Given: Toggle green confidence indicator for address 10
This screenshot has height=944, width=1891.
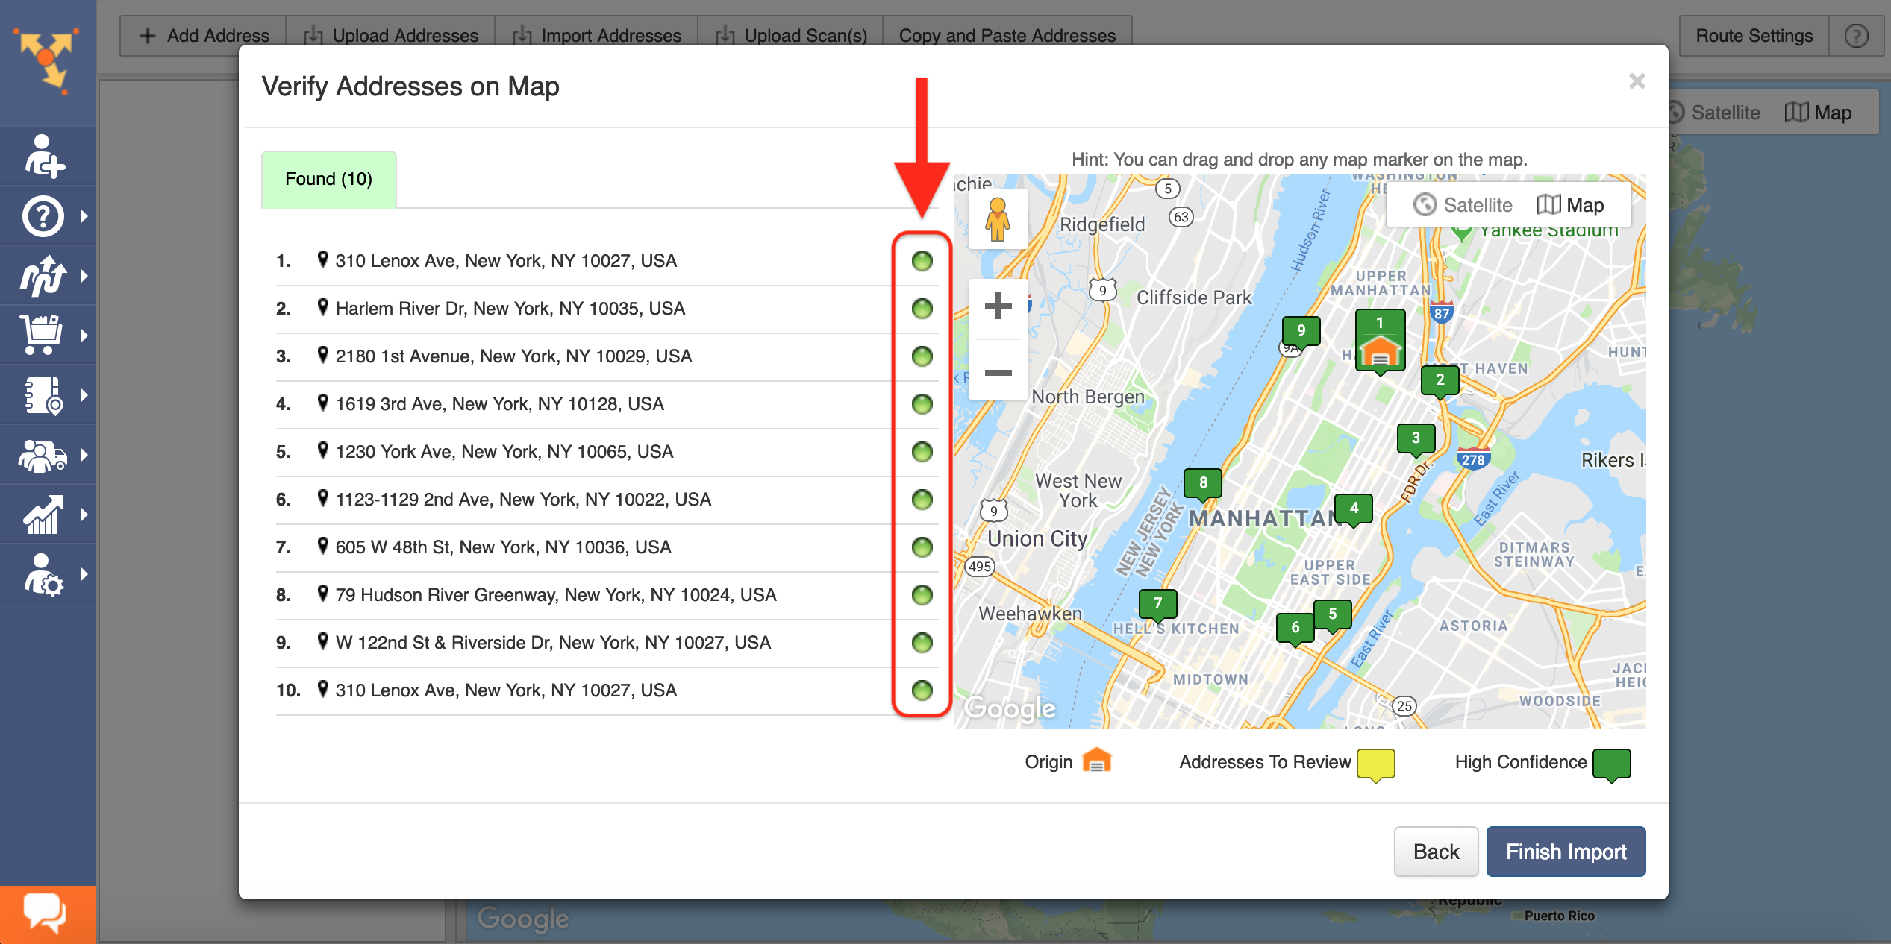Looking at the screenshot, I should (x=922, y=690).
